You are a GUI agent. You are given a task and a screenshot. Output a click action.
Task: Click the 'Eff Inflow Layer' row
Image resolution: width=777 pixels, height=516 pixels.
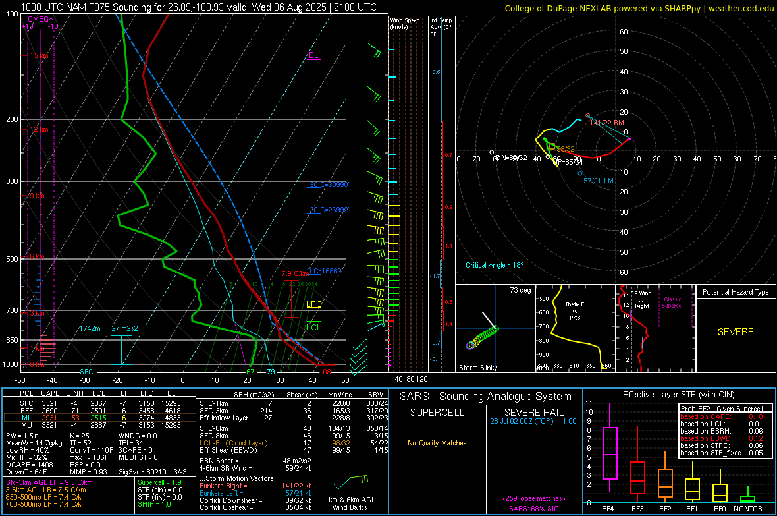pyautogui.click(x=294, y=418)
